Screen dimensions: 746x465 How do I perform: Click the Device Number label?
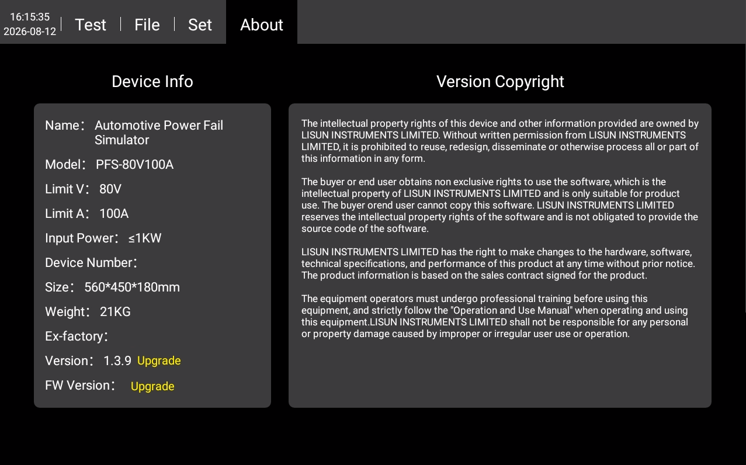pyautogui.click(x=91, y=263)
